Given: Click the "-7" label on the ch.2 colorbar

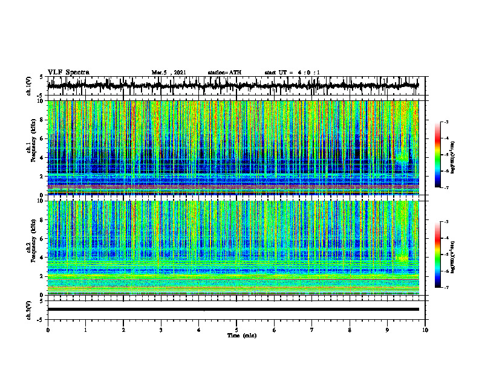Looking at the screenshot, I should click(x=446, y=288).
